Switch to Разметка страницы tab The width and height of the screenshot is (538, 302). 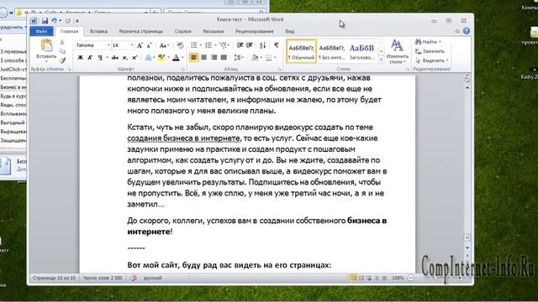click(141, 31)
